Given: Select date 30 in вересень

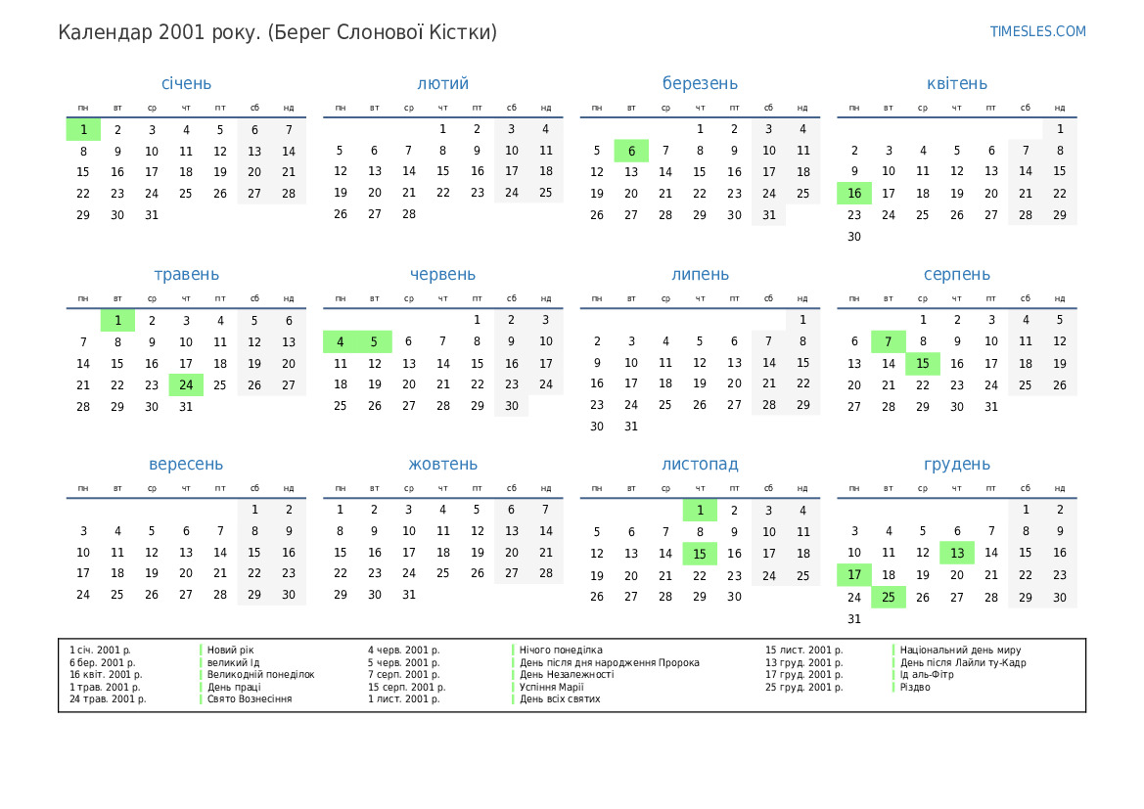Looking at the screenshot, I should pyautogui.click(x=289, y=595).
